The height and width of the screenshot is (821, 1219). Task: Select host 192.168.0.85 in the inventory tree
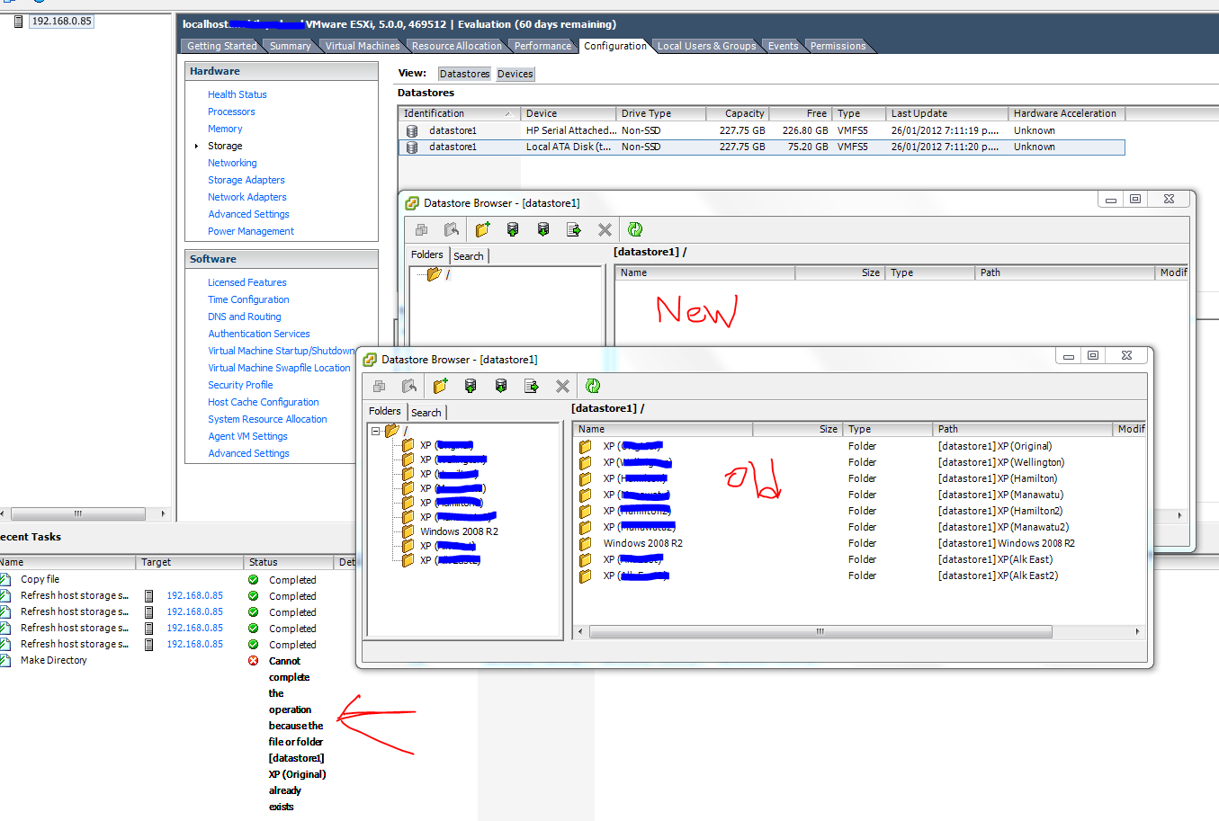click(x=62, y=21)
